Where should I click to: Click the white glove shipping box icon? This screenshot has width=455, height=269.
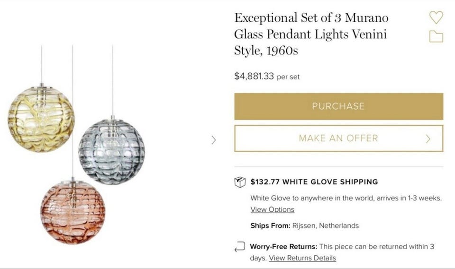tap(240, 182)
